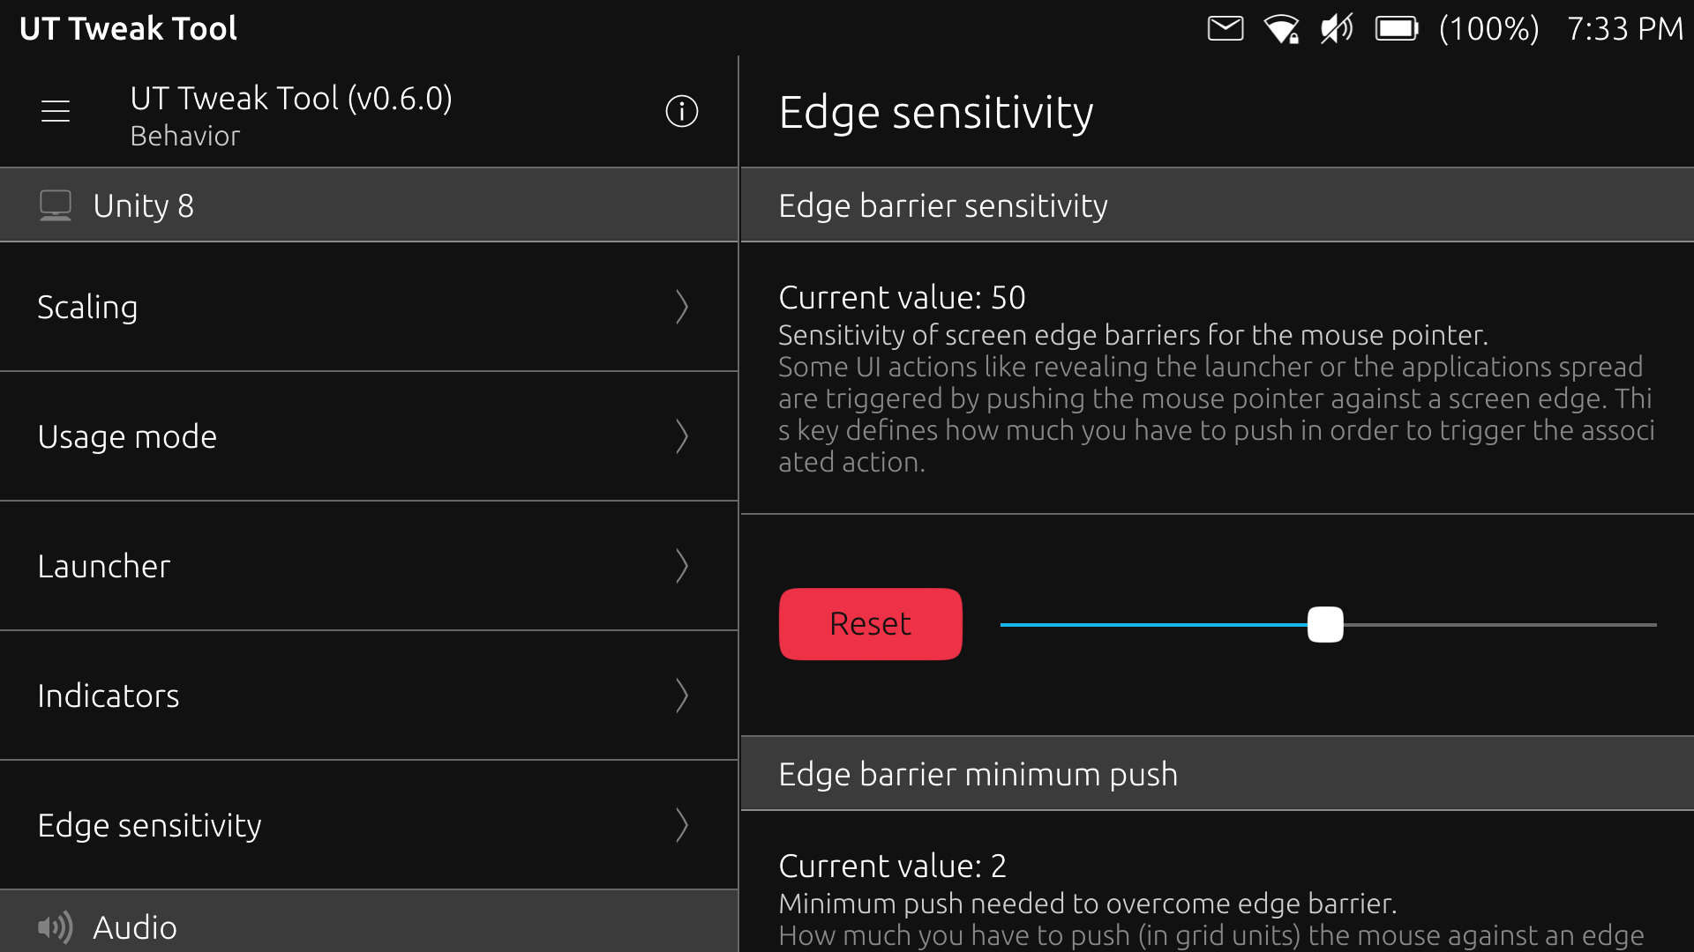This screenshot has height=952, width=1694.
Task: Open the info about page icon
Action: (x=681, y=111)
